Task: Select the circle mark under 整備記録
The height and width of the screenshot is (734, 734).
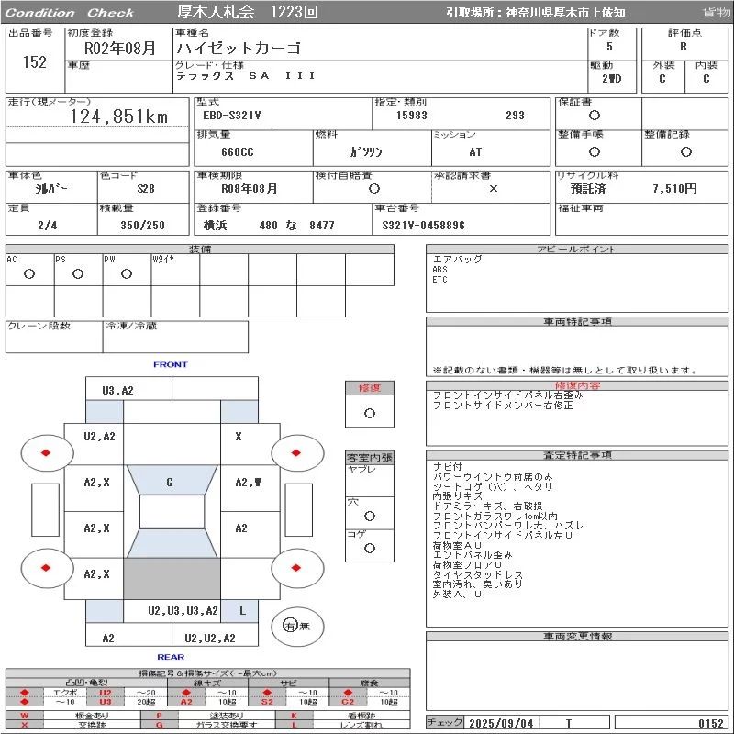Action: pos(686,151)
